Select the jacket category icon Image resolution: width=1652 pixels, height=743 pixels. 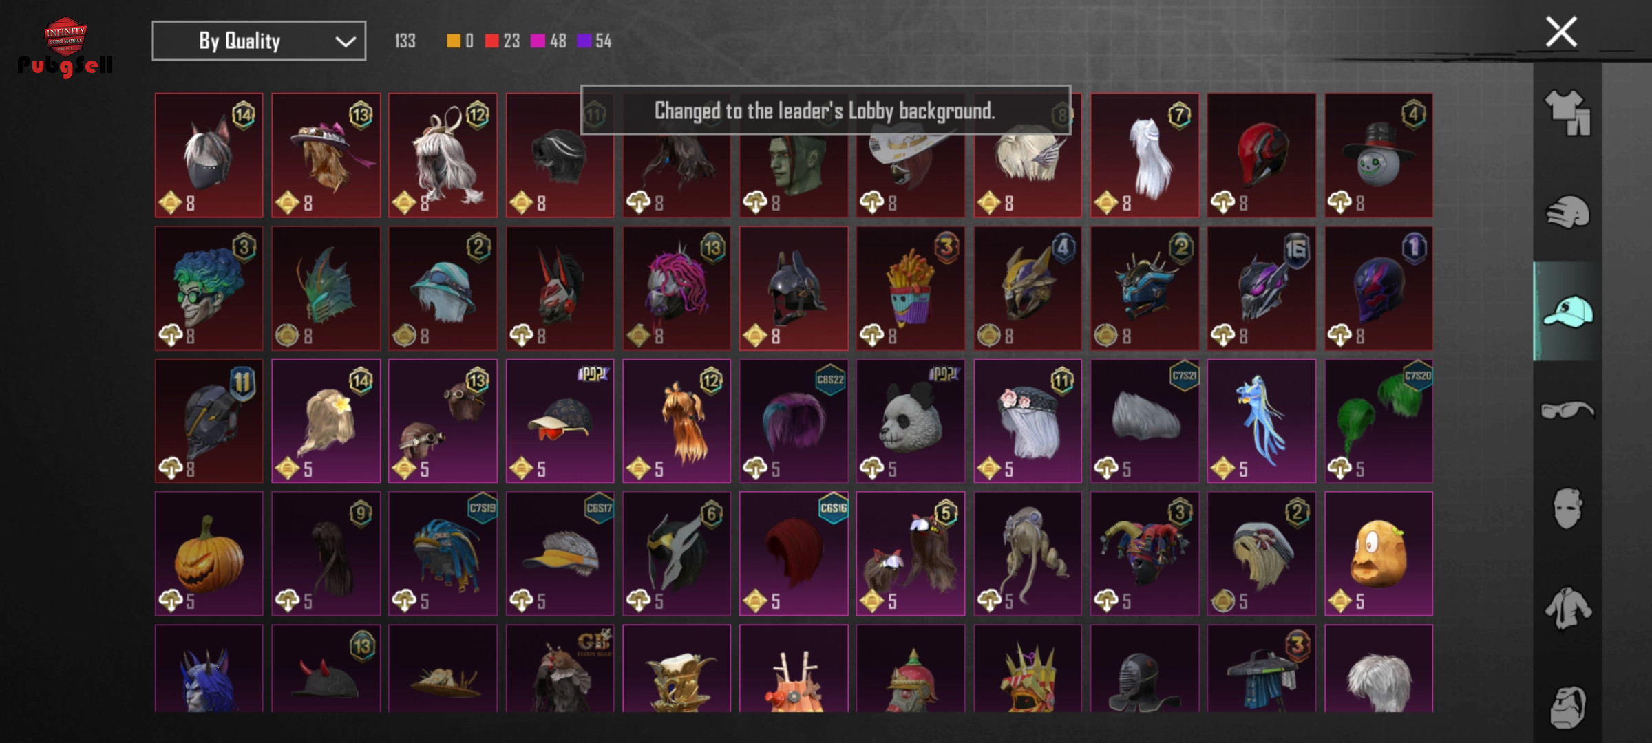pos(1567,608)
